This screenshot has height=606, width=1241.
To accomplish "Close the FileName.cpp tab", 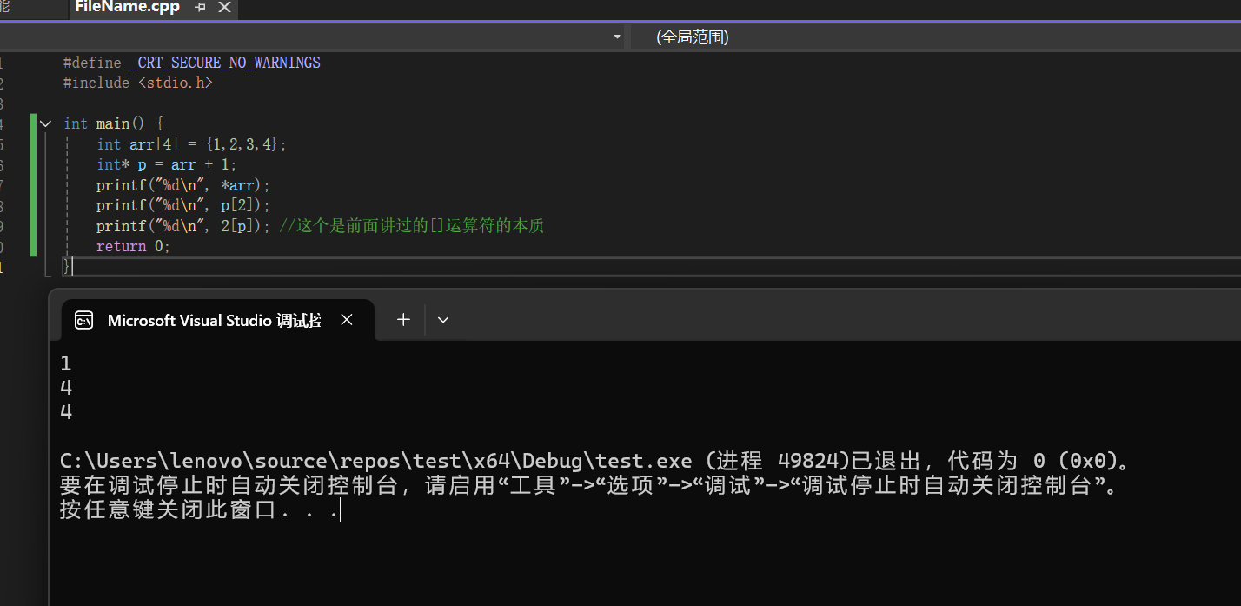I will pyautogui.click(x=224, y=6).
